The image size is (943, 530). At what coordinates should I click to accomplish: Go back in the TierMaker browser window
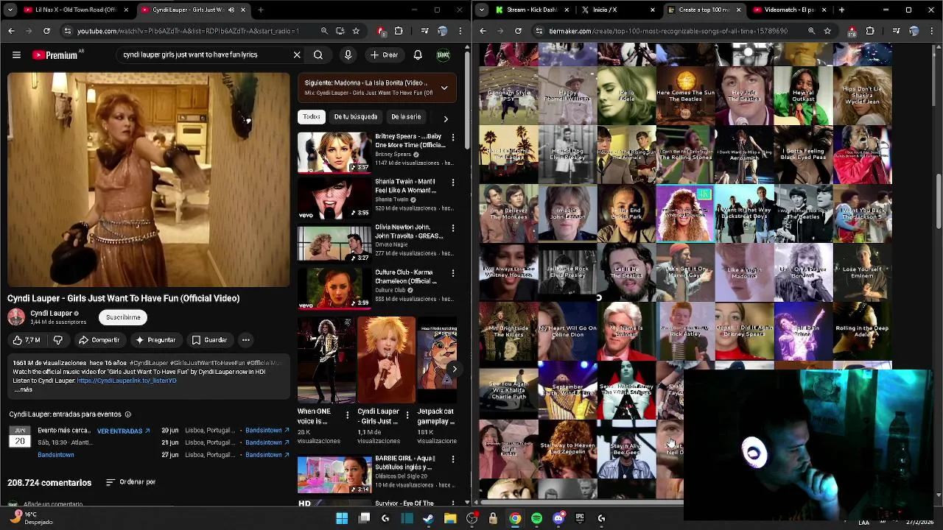[x=483, y=31]
